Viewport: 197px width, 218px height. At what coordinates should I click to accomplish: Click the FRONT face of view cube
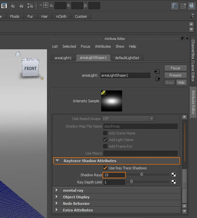(30, 69)
